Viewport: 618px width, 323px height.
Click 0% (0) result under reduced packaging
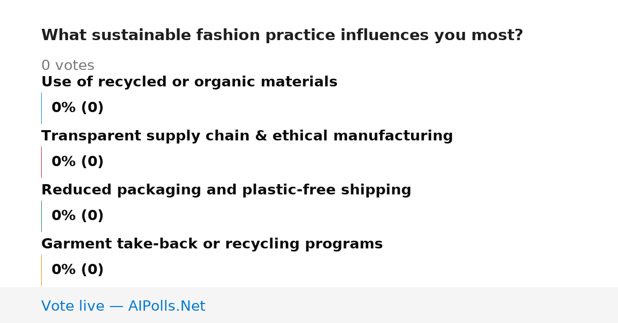pos(77,216)
